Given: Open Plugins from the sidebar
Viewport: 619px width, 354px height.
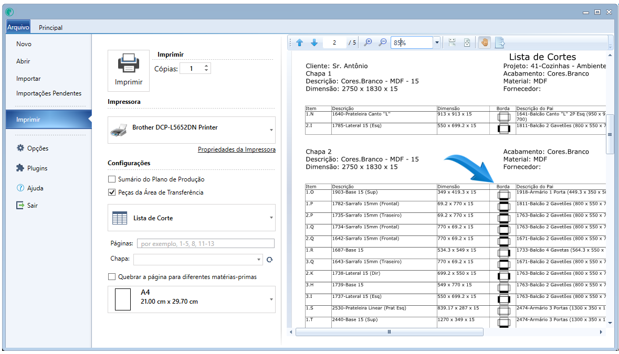Looking at the screenshot, I should [32, 168].
